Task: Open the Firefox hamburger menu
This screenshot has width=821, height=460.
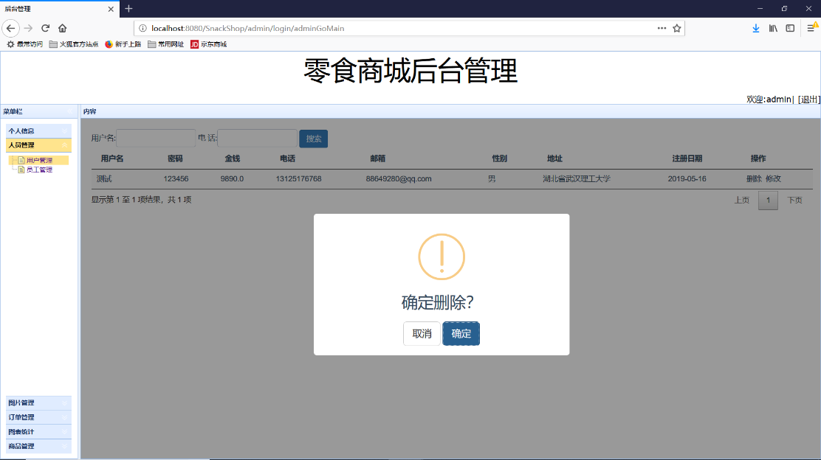Action: coord(810,28)
